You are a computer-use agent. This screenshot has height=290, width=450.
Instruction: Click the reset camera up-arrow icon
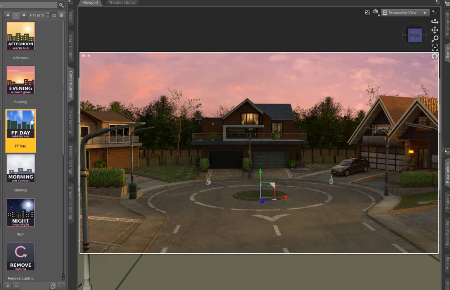[435, 56]
